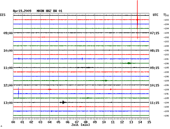Select minute 03 on the time axis
The height and width of the screenshot is (129, 170).
[x=40, y=122]
